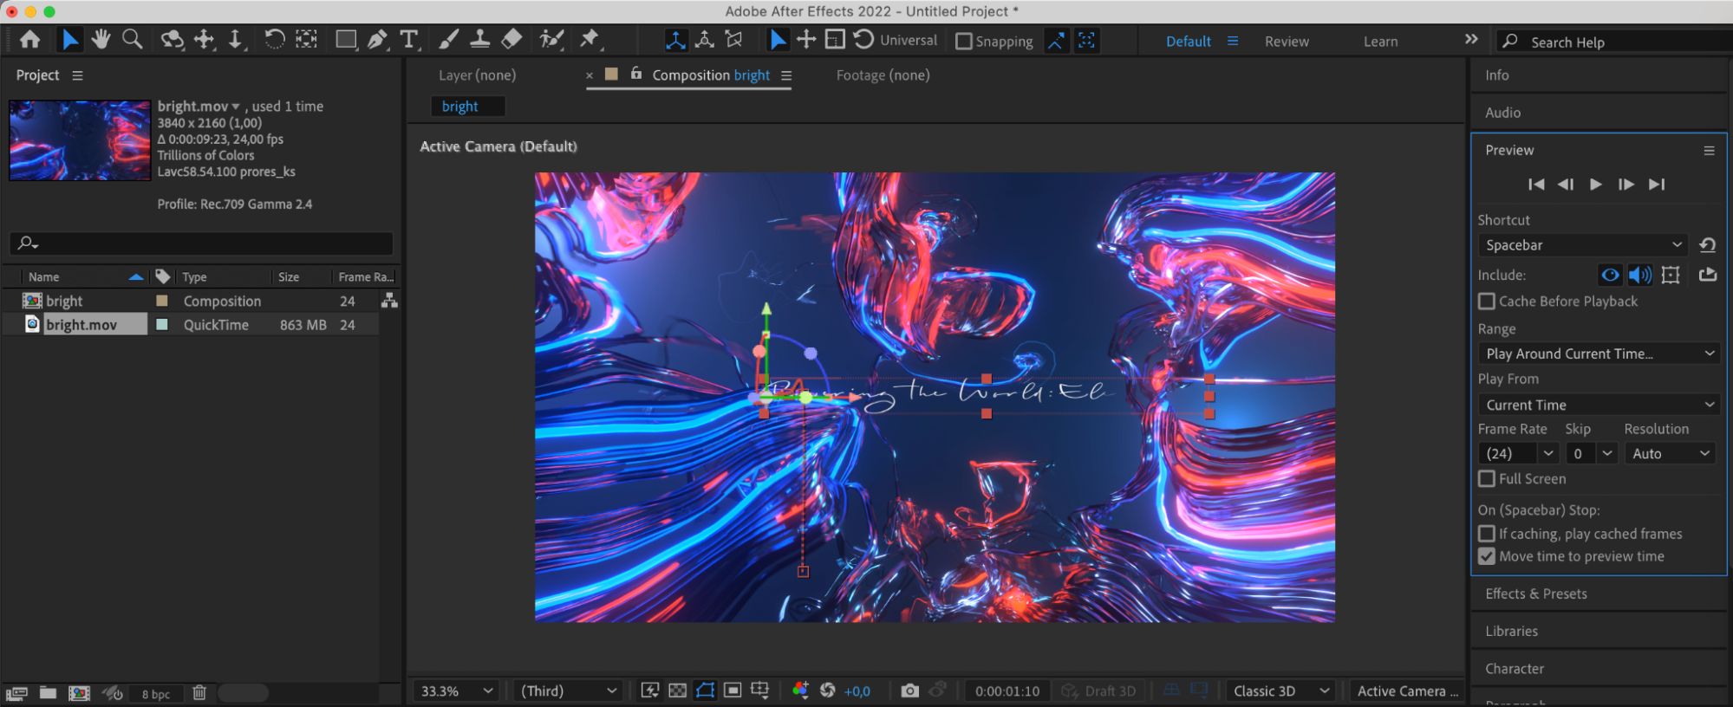1733x707 pixels.
Task: Click the composition label color swatch for bright
Action: pos(161,301)
